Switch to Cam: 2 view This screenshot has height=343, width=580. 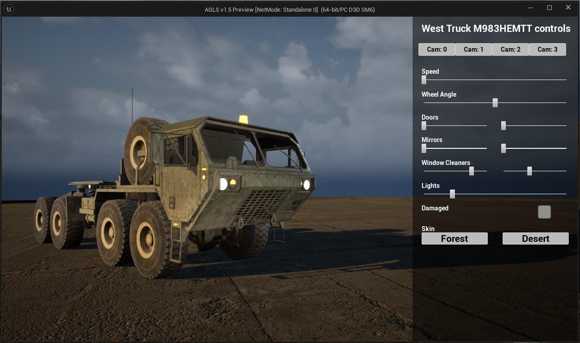tap(510, 49)
